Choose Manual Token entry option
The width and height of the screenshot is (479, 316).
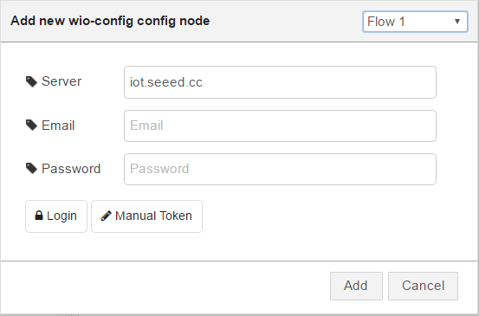[x=146, y=216]
